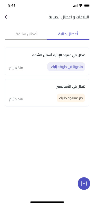94x205 pixels.
Task: Tap the back arrow icon
Action: point(7,17)
